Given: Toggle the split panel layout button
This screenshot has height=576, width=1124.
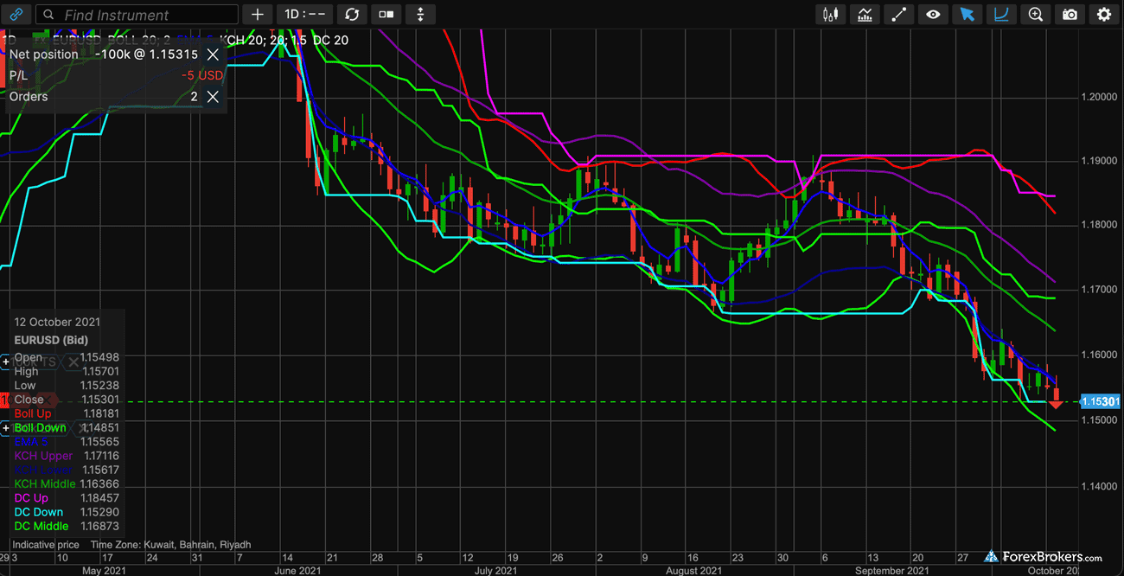Looking at the screenshot, I should (x=386, y=15).
